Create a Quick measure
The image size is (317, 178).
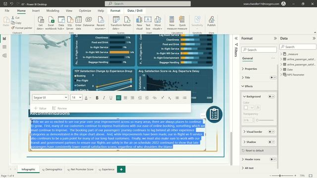pyautogui.click(x=182, y=23)
